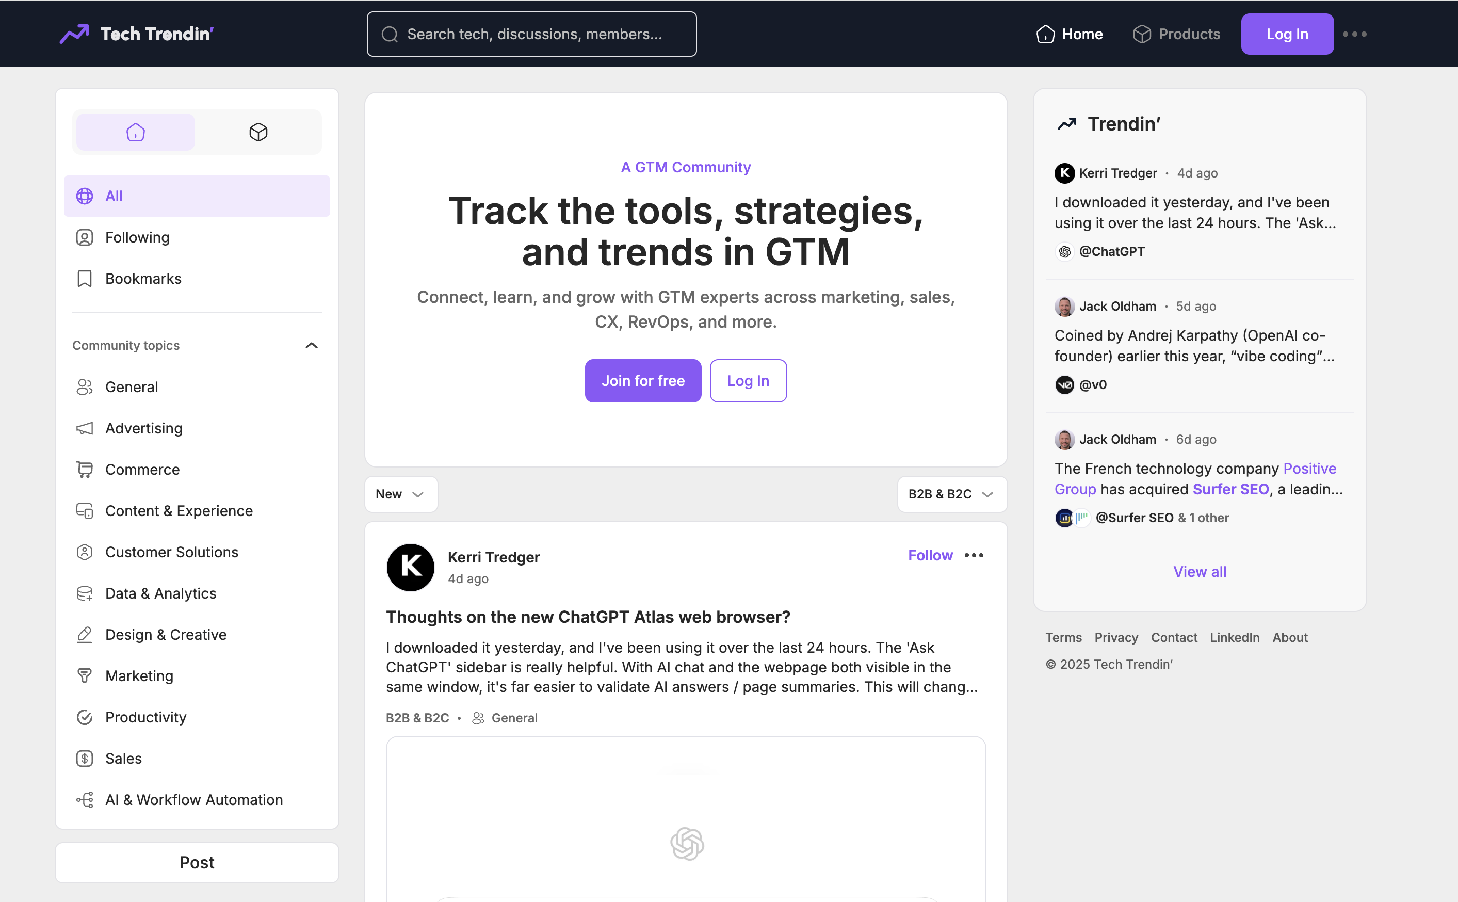
Task: Switch to the Following feed
Action: [x=137, y=237]
